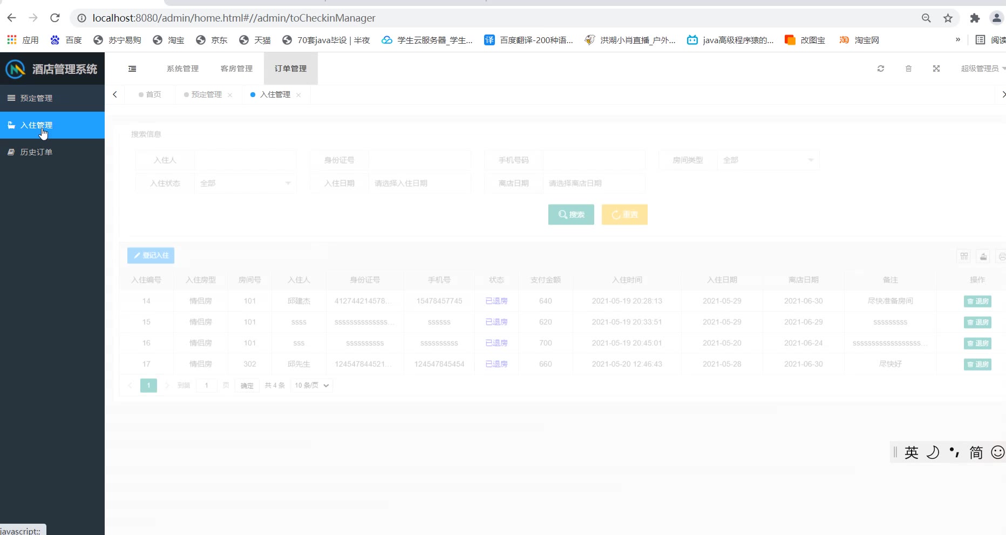Open the 房间类型 dropdown
The height and width of the screenshot is (535, 1006).
pyautogui.click(x=767, y=160)
